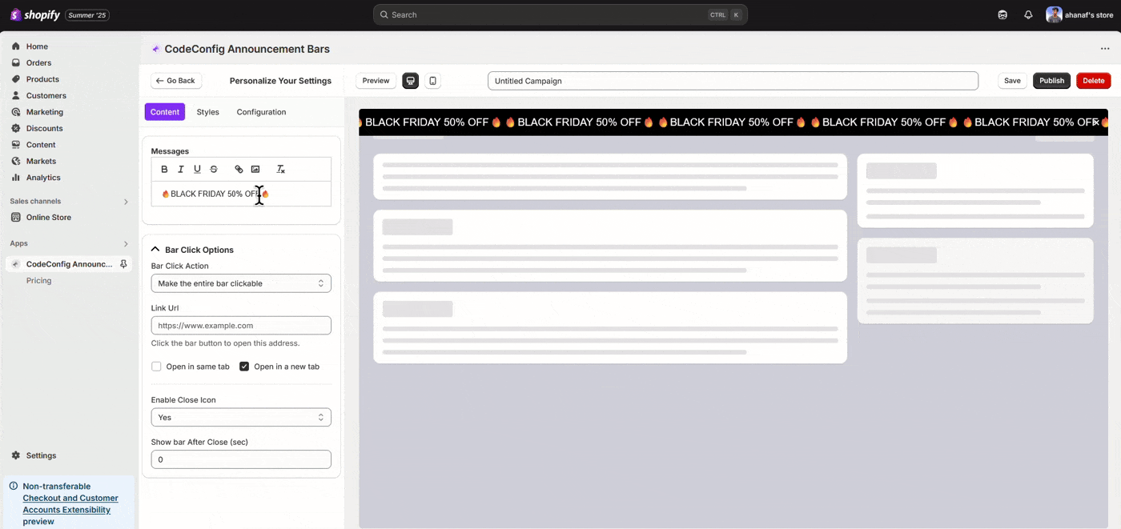This screenshot has width=1121, height=529.
Task: Click Show bar After Close field
Action: [241, 459]
